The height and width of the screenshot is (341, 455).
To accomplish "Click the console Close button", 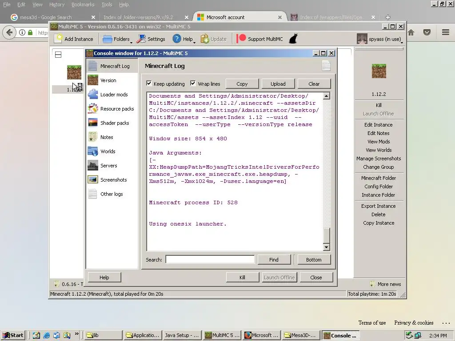I will (316, 278).
